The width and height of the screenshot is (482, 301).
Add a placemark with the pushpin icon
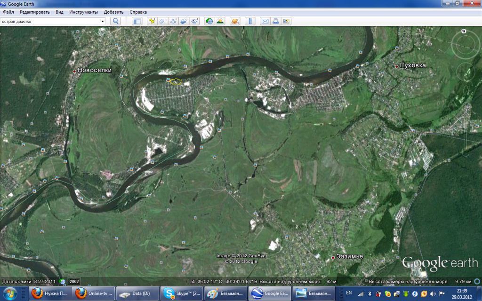click(x=152, y=21)
